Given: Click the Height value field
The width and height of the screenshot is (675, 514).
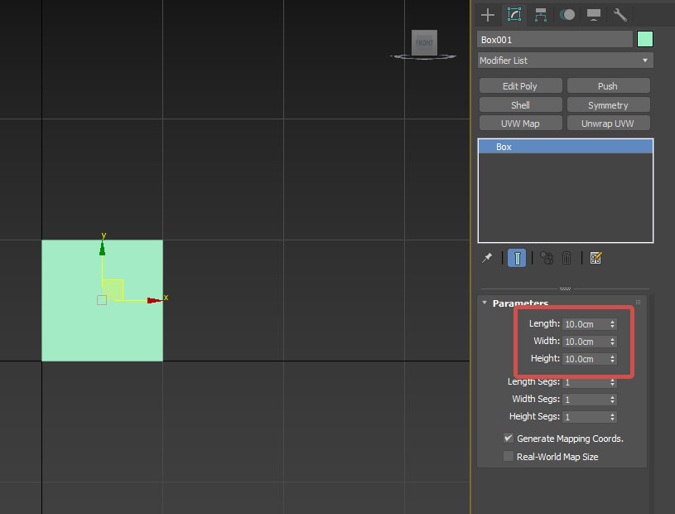Looking at the screenshot, I should click(x=585, y=359).
